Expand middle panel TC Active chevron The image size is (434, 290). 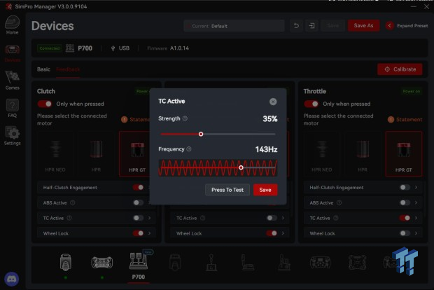click(x=283, y=218)
